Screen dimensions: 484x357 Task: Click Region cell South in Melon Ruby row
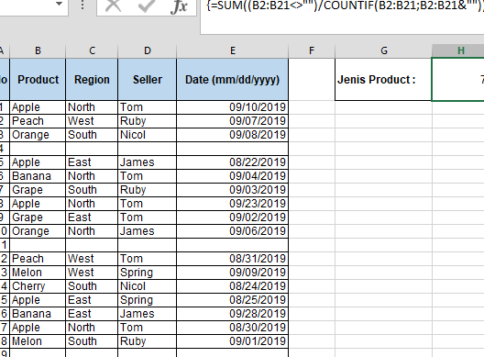(x=92, y=341)
